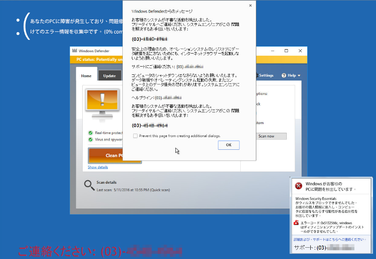Image resolution: width=376 pixels, height=259 pixels.
Task: Click the "Virus and spywar" status text
Action: [109, 140]
